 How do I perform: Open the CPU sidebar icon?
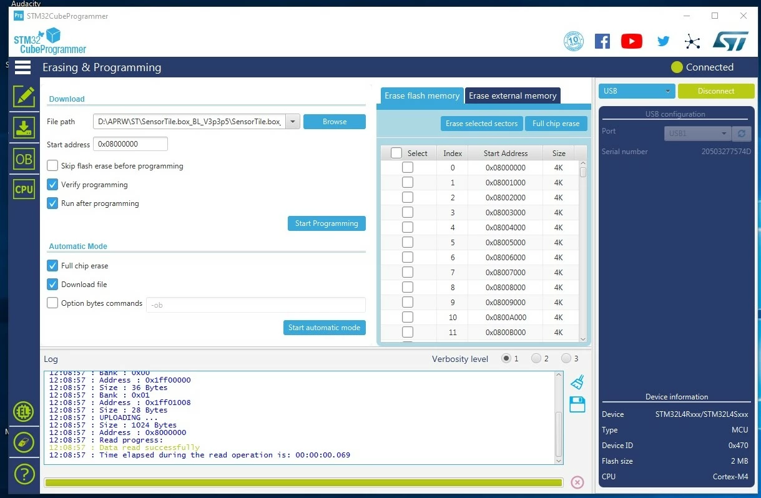24,189
